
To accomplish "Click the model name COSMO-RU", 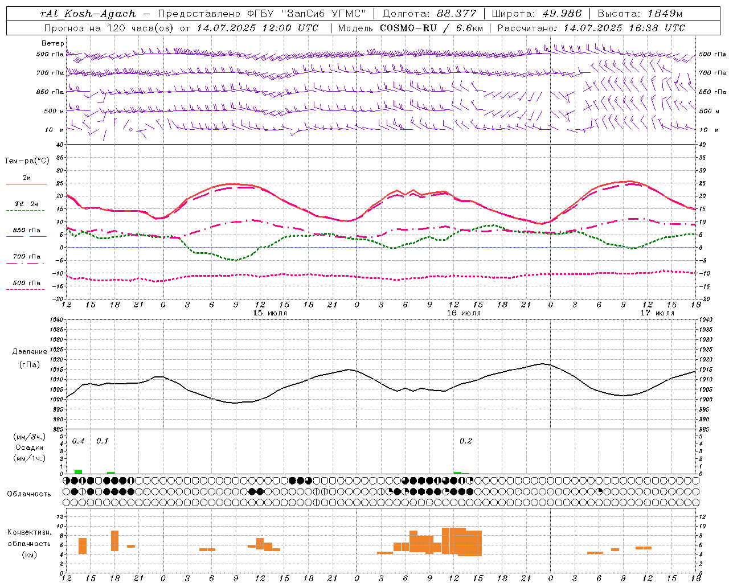I will (408, 28).
